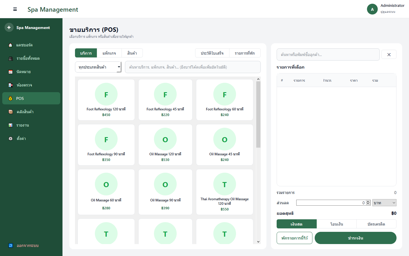Add Oil Massage 45 นาที service
The height and width of the screenshot is (256, 409).
(x=225, y=145)
